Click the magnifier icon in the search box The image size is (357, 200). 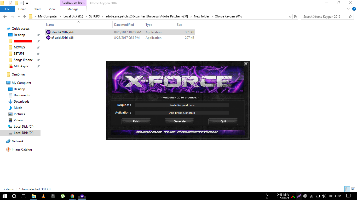point(350,17)
